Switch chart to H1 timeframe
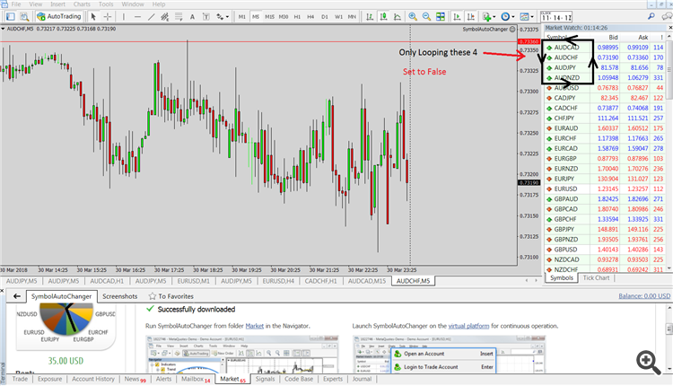The image size is (673, 386). (x=297, y=16)
